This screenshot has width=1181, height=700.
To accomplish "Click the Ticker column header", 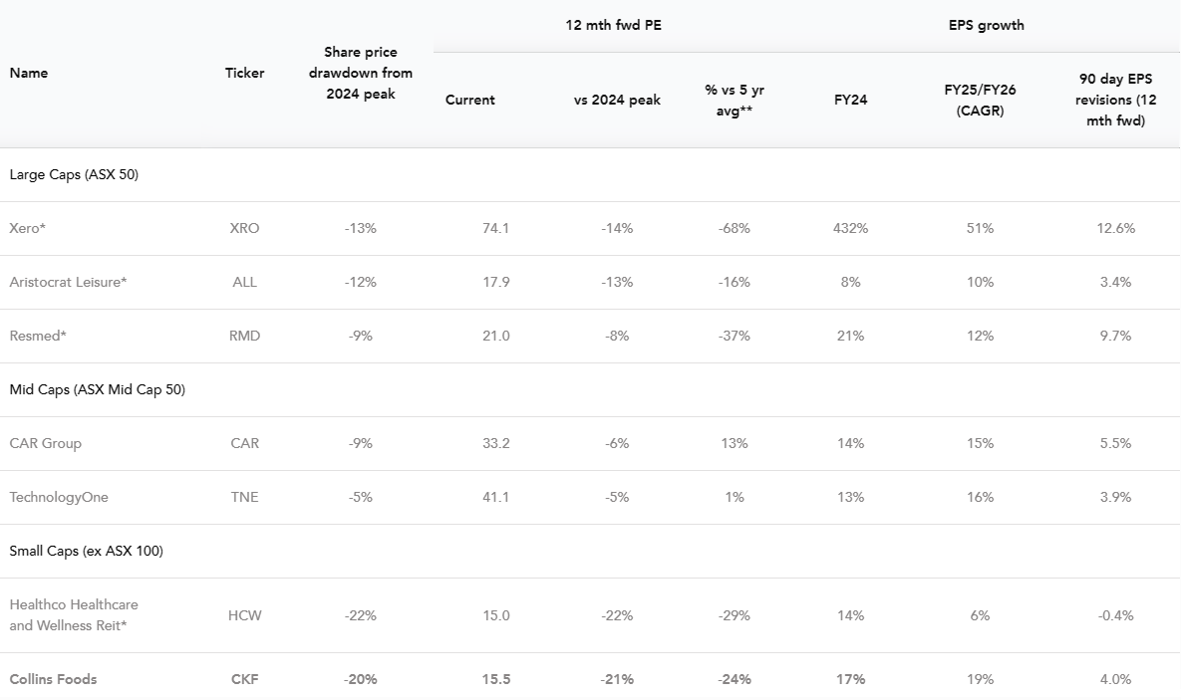I will point(244,73).
